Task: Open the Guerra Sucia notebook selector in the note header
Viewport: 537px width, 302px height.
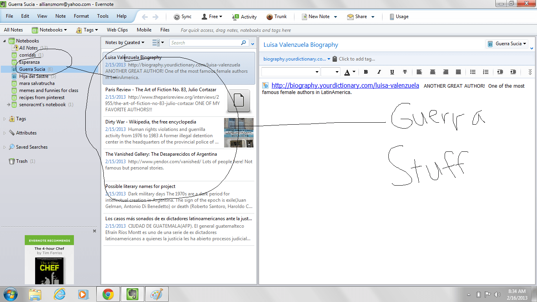Action: [507, 44]
